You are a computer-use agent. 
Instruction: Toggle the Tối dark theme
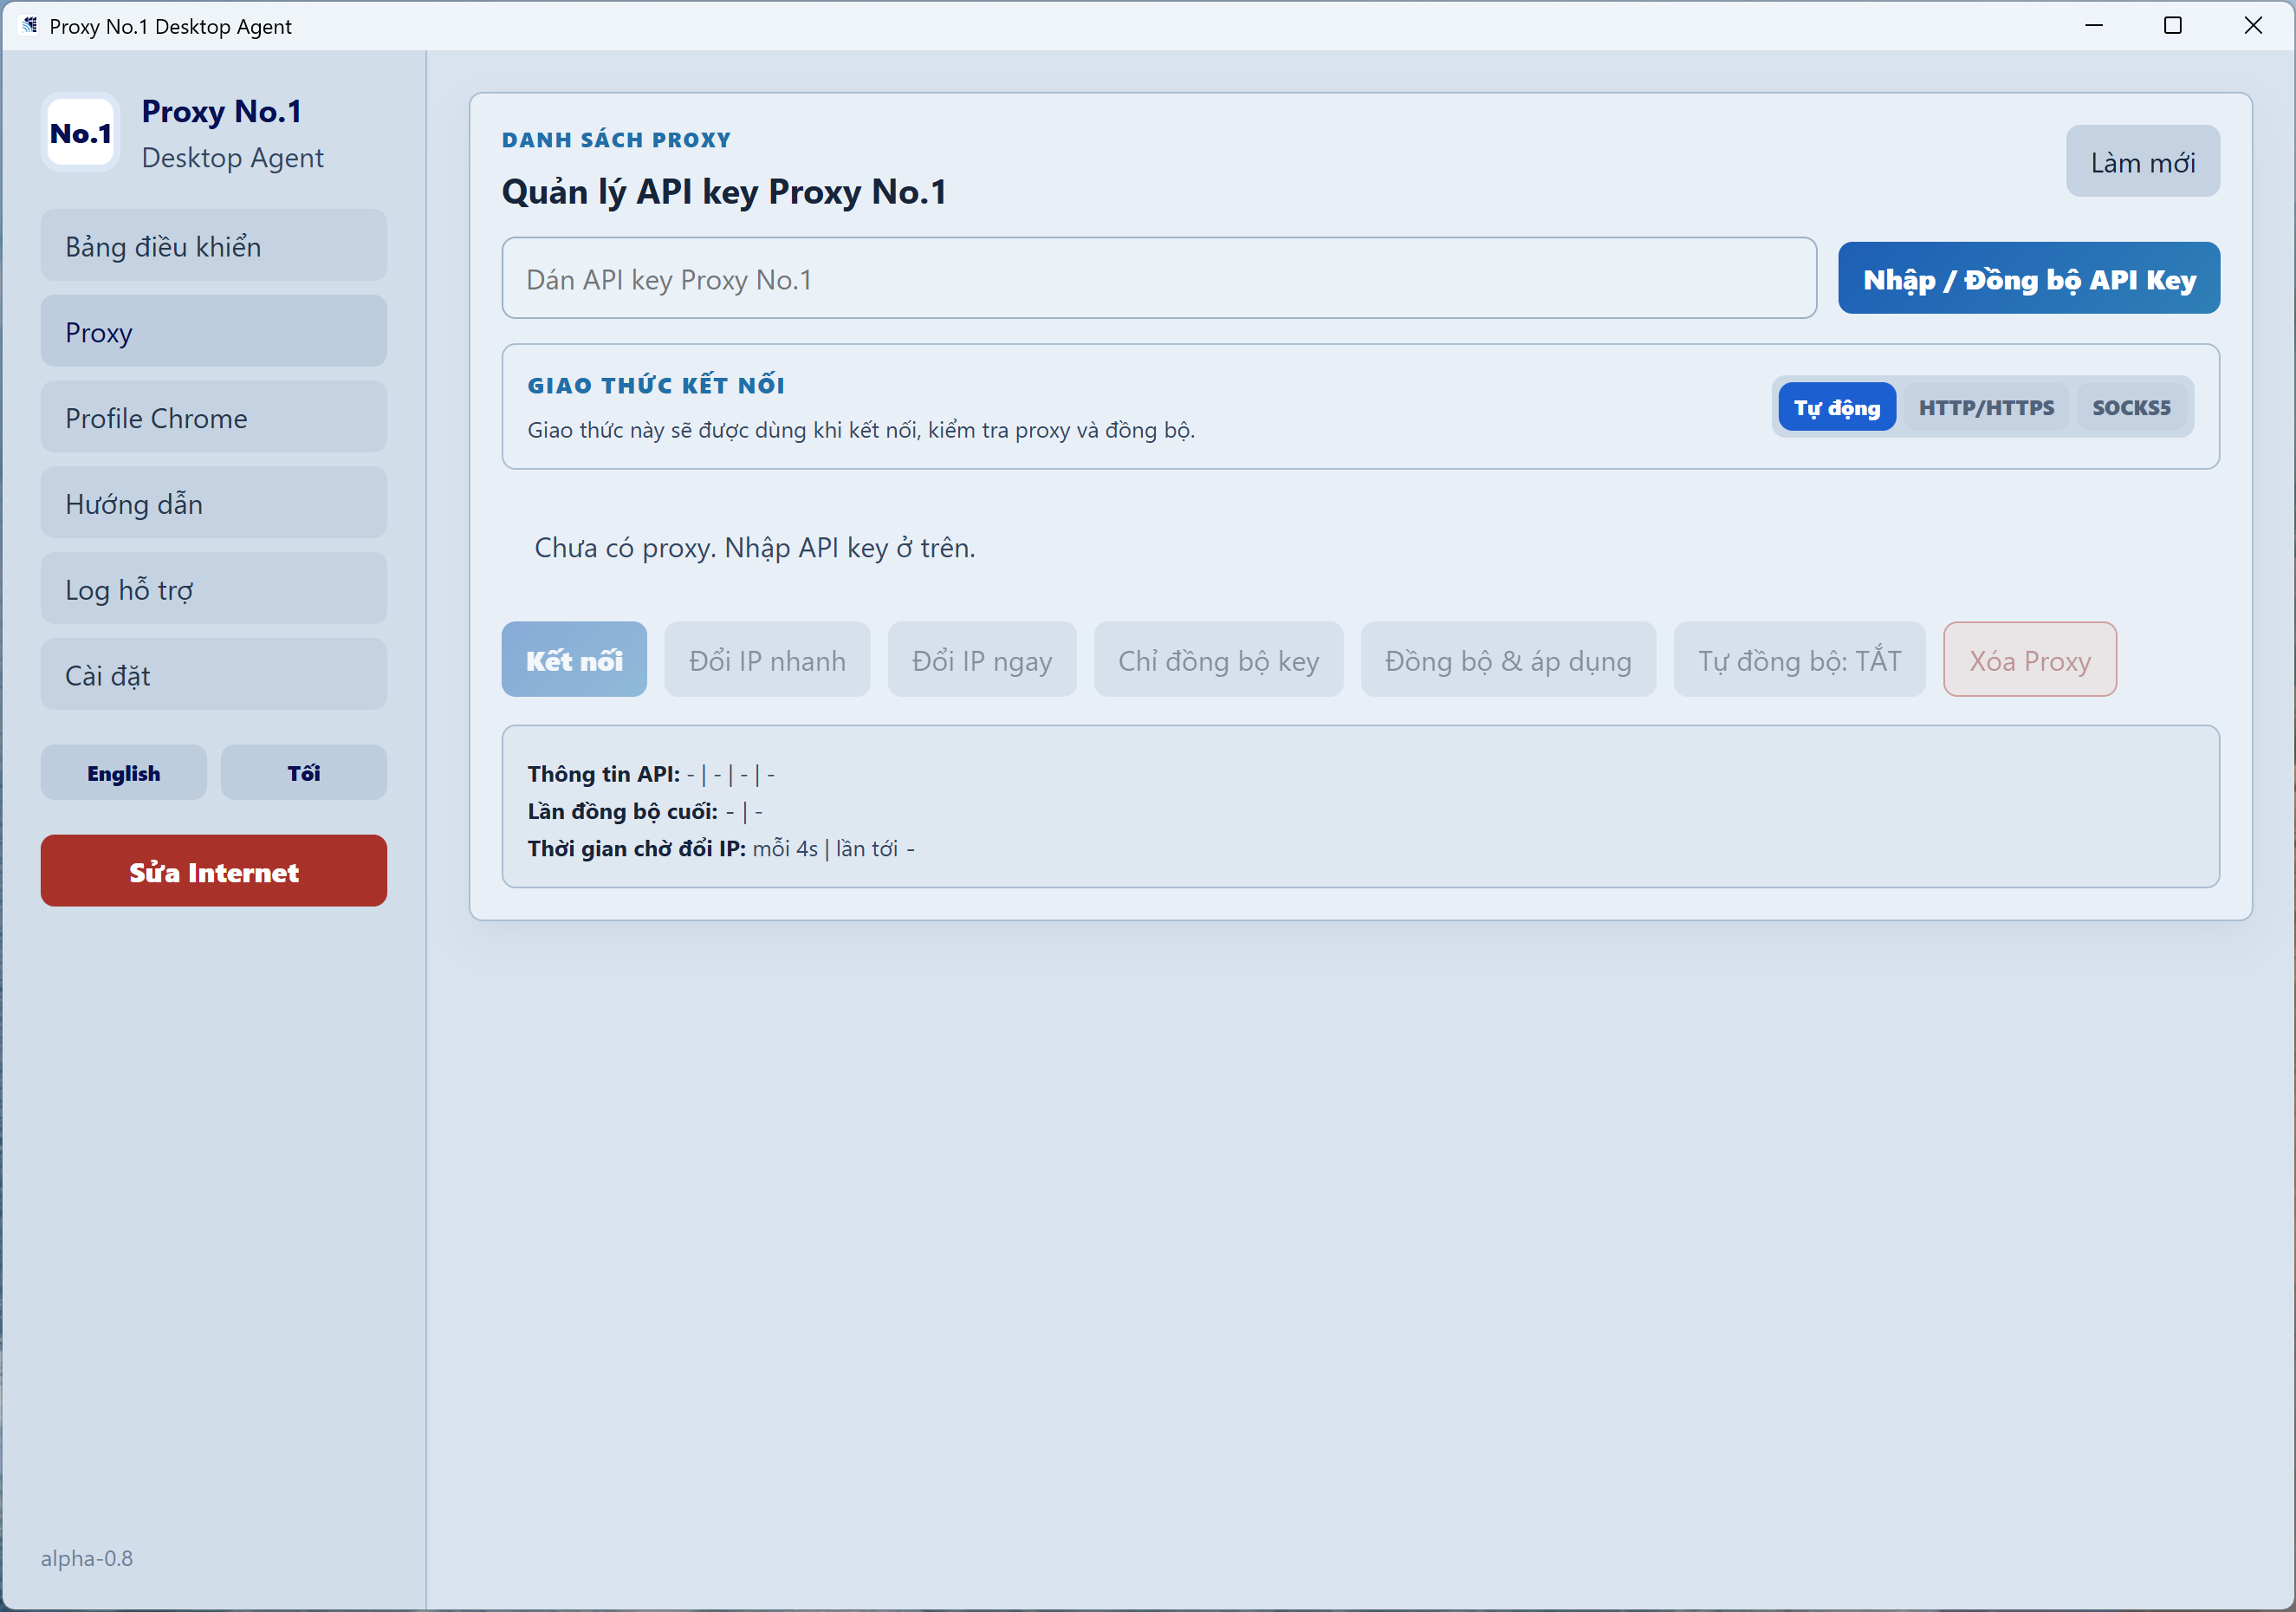(303, 773)
